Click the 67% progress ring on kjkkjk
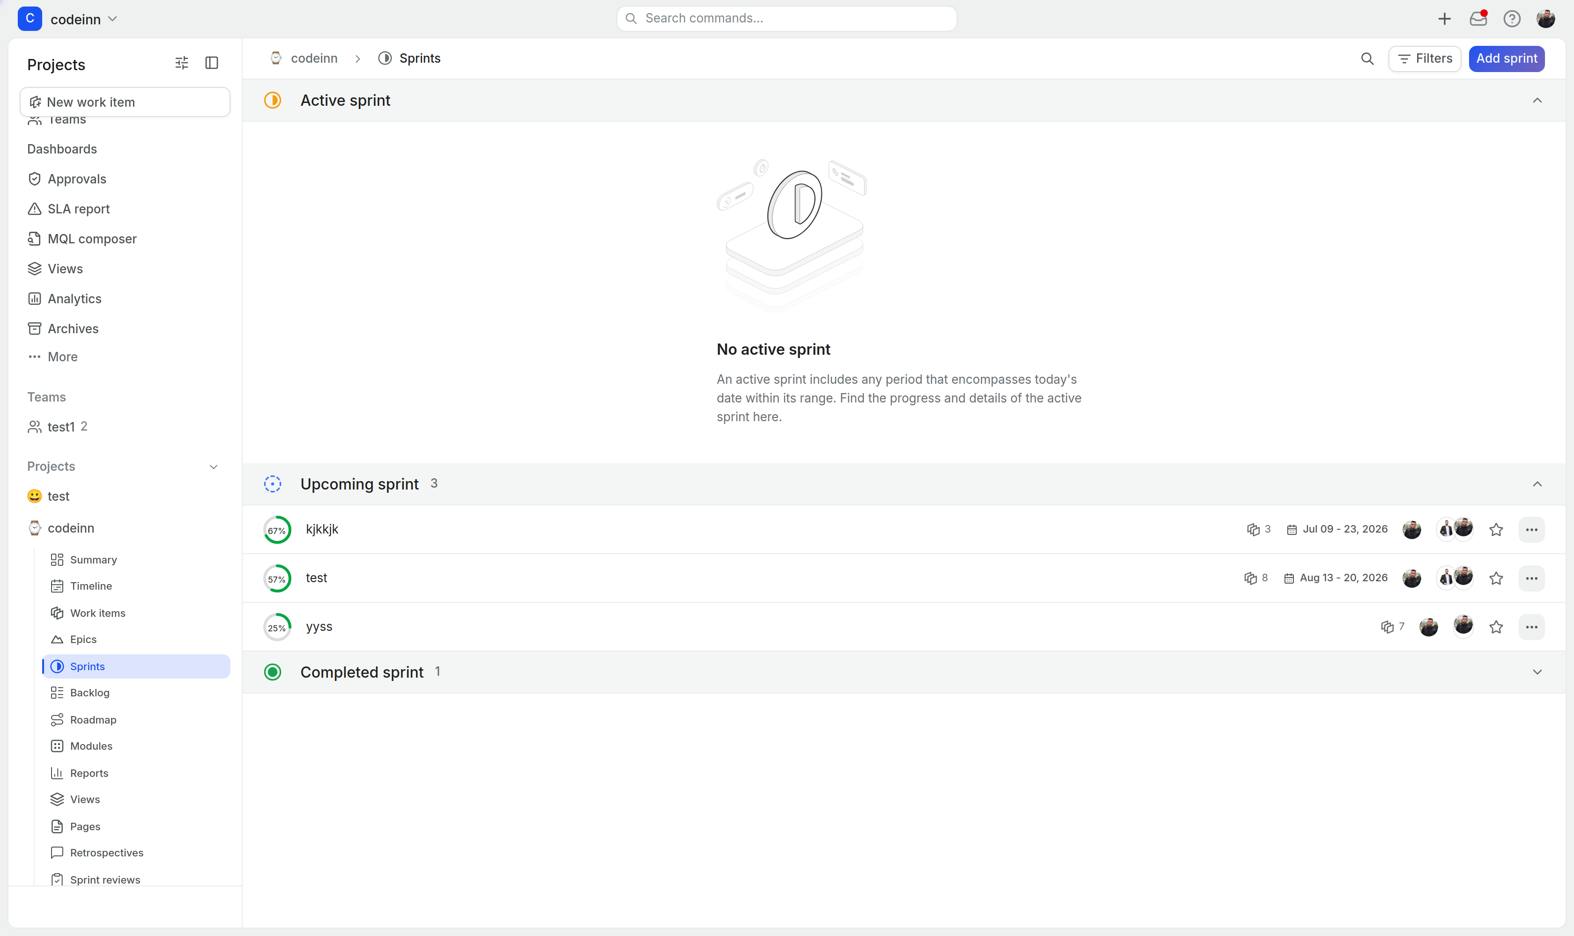 pyautogui.click(x=276, y=530)
